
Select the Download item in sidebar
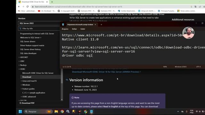point(40,77)
